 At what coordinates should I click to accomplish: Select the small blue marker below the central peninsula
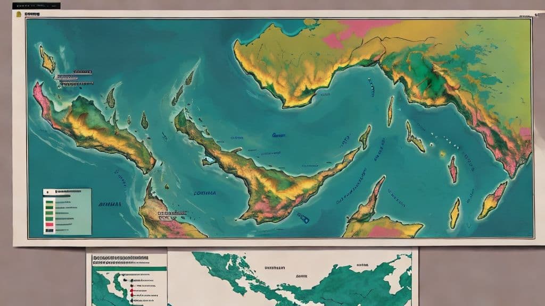tap(303, 218)
